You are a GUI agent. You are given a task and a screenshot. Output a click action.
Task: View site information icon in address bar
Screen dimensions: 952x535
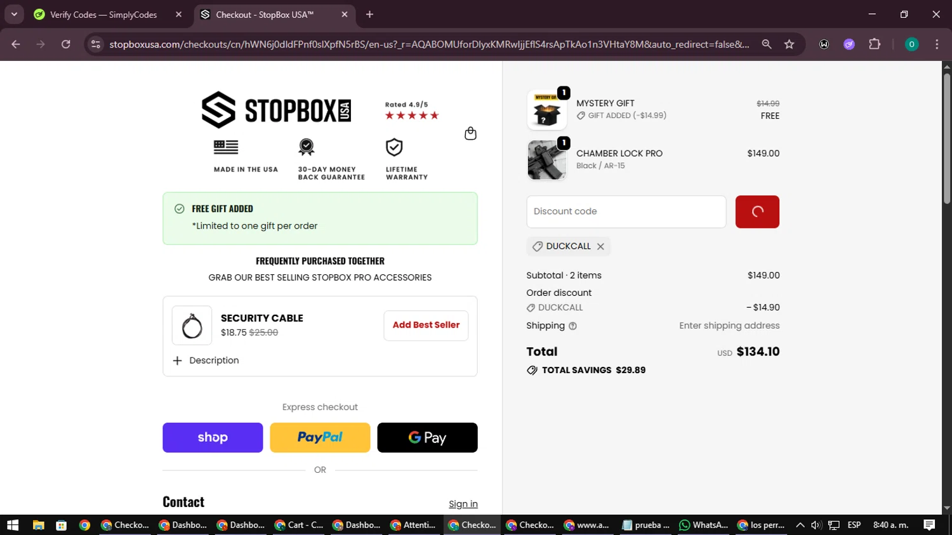[95, 44]
